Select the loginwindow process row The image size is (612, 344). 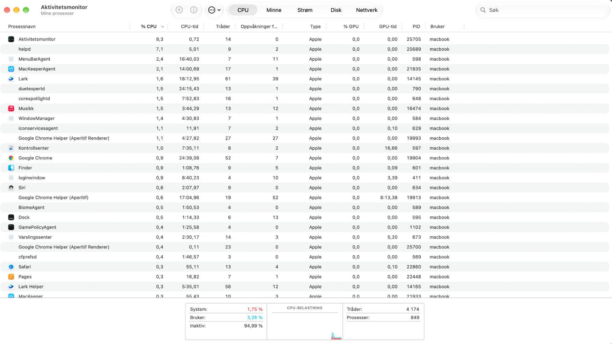coord(305,178)
